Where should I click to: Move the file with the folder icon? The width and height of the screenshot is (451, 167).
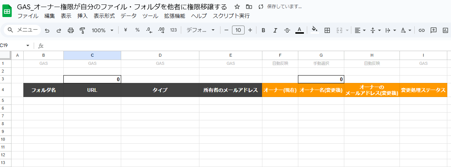click(249, 7)
